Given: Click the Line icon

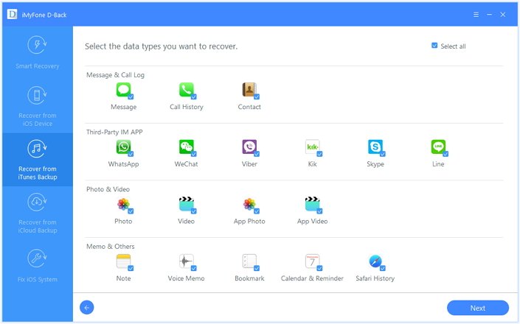Looking at the screenshot, I should pyautogui.click(x=438, y=147).
